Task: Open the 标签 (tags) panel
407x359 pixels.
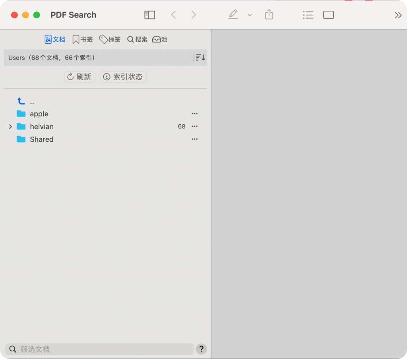Action: click(110, 39)
